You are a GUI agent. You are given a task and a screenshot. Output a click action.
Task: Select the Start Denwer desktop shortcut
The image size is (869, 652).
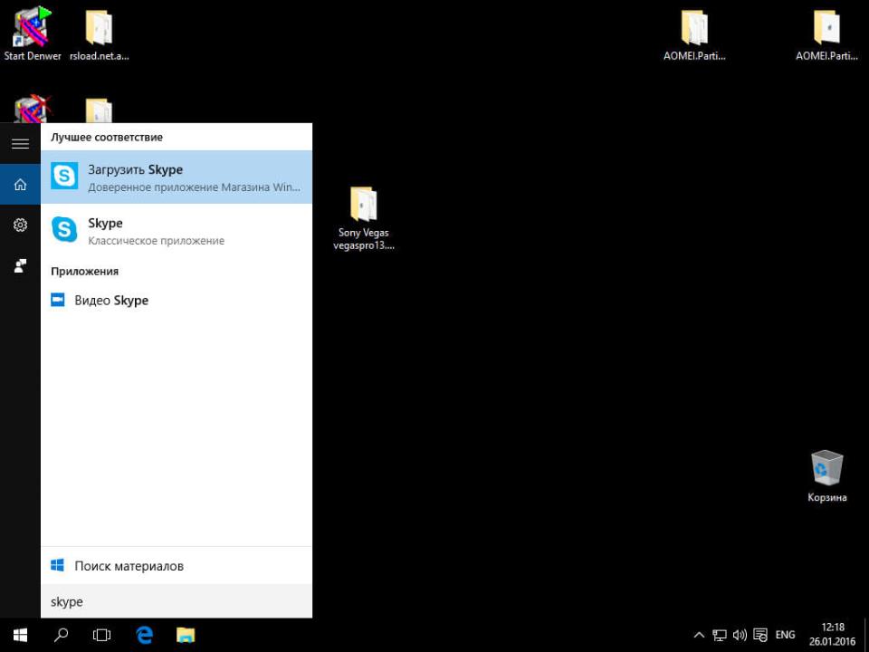(33, 34)
